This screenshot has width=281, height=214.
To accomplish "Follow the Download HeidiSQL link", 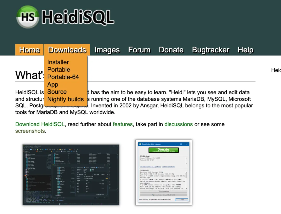I will [40, 124].
